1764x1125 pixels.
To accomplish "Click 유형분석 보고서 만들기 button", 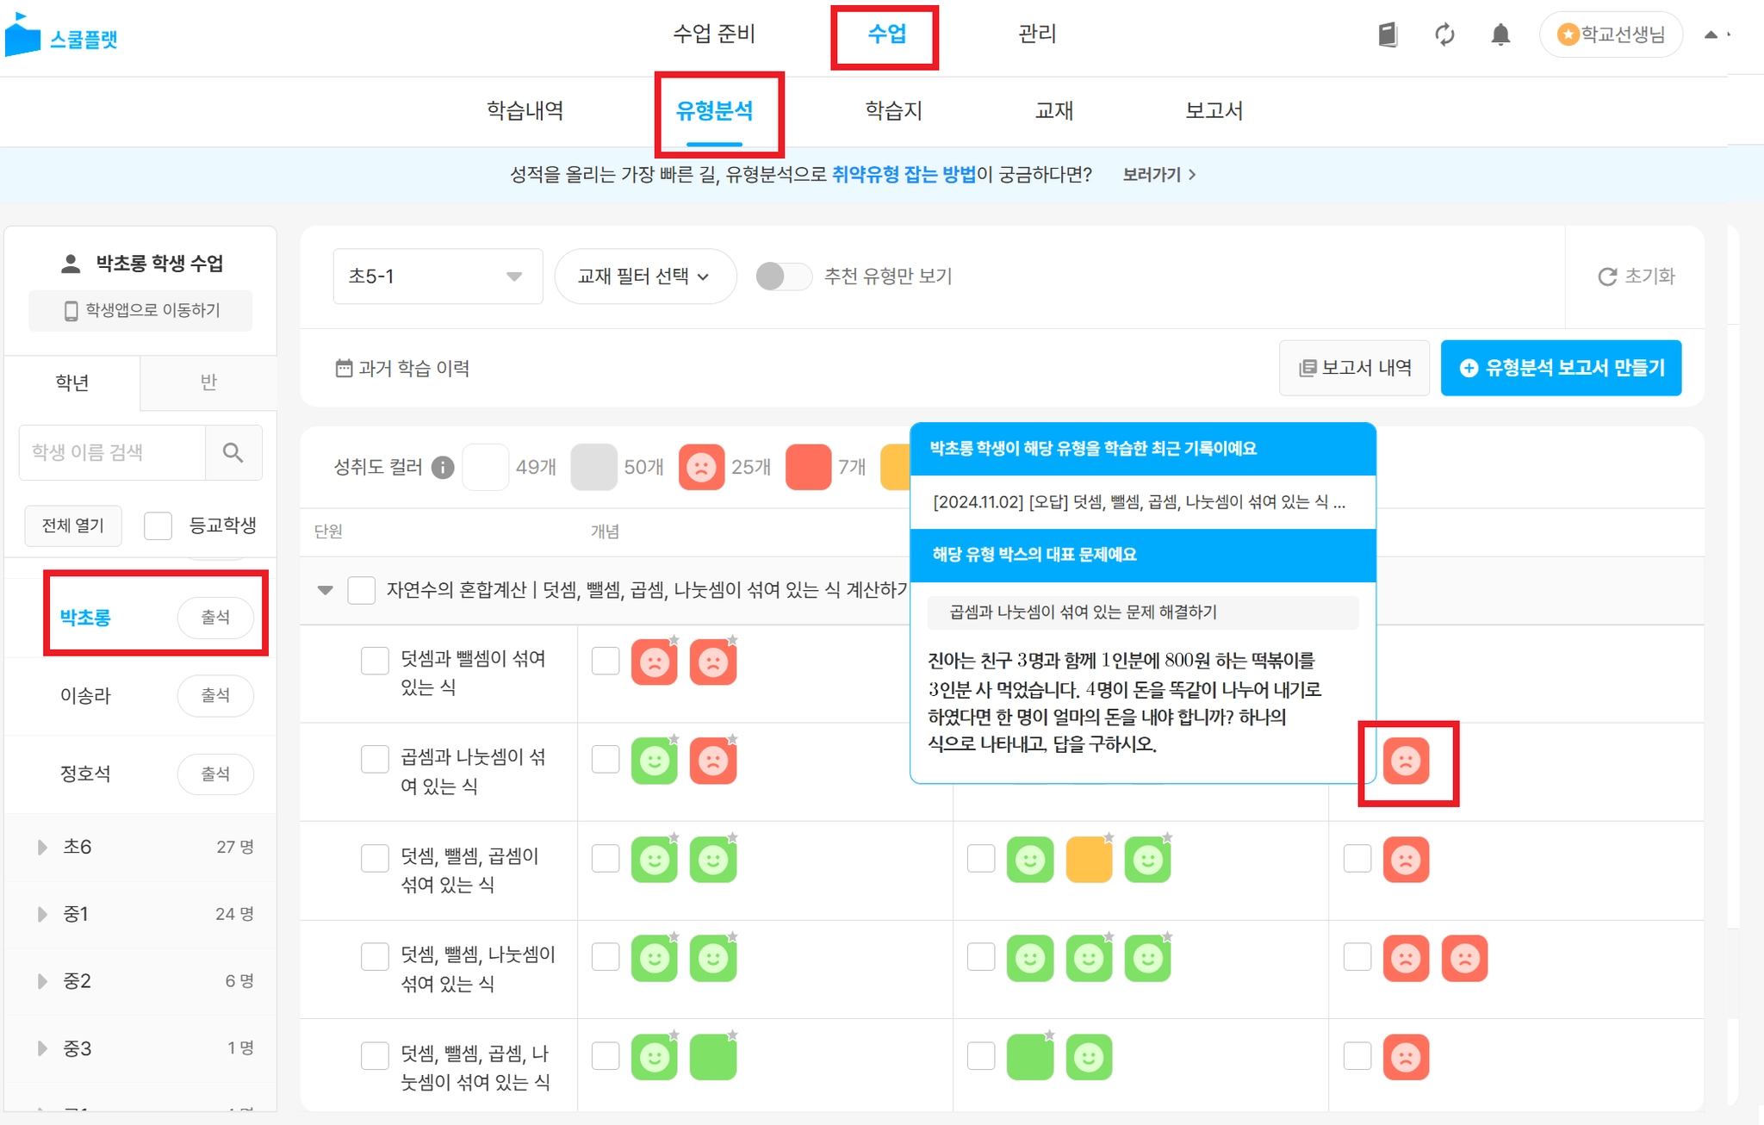I will [x=1560, y=368].
